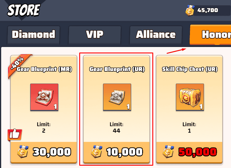The height and width of the screenshot is (168, 231).
Task: Click the red thumbs-up recommended badge
Action: (15, 135)
